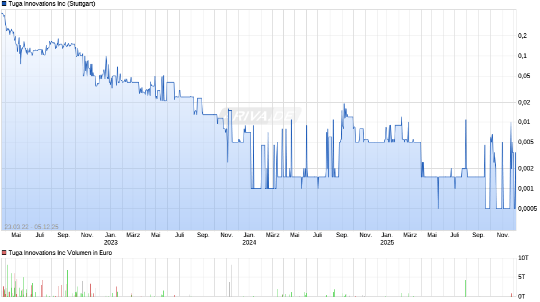Click the chart title 'Tuga Innovations Inc (Stuttgart)'

click(52, 4)
